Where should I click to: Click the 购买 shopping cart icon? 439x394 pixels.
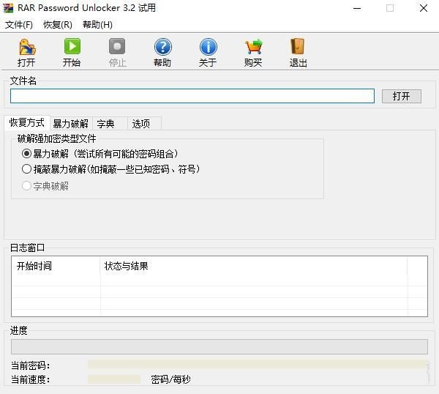pos(254,47)
